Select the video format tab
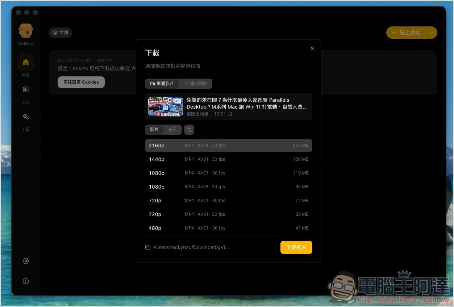The image size is (454, 307). coord(154,130)
